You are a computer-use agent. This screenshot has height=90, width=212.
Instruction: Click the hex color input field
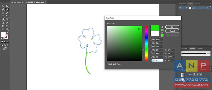point(158,60)
